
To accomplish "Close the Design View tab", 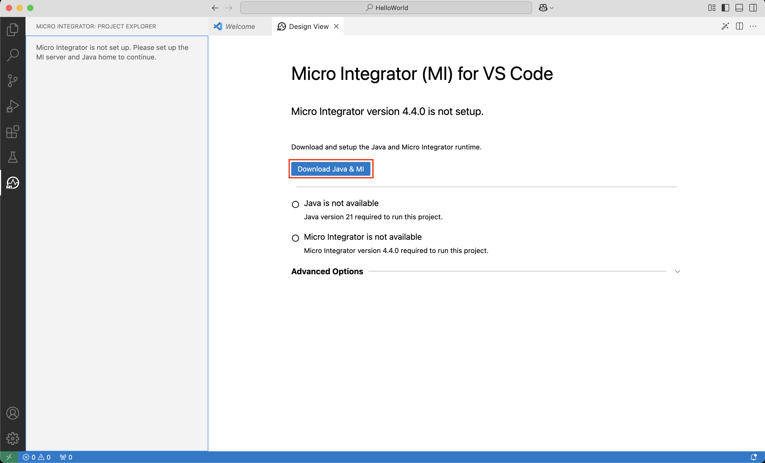I will coord(336,26).
